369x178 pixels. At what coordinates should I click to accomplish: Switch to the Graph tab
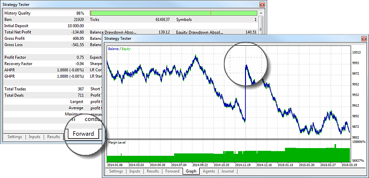[x=191, y=171]
